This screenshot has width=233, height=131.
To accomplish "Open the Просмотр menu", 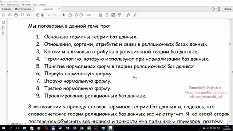I will 26,5.
